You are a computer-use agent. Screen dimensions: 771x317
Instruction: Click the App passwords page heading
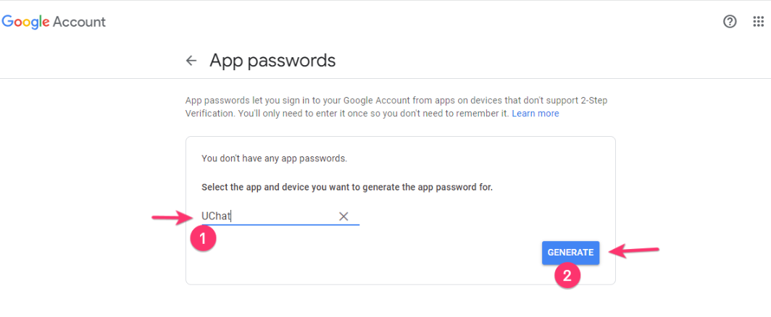pyautogui.click(x=272, y=61)
